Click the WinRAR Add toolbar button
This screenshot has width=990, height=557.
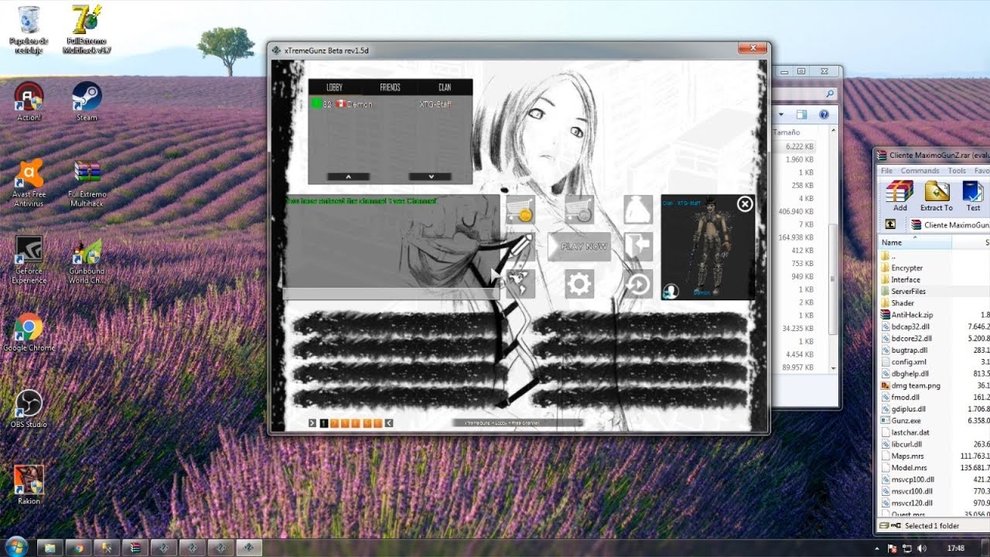coord(900,196)
